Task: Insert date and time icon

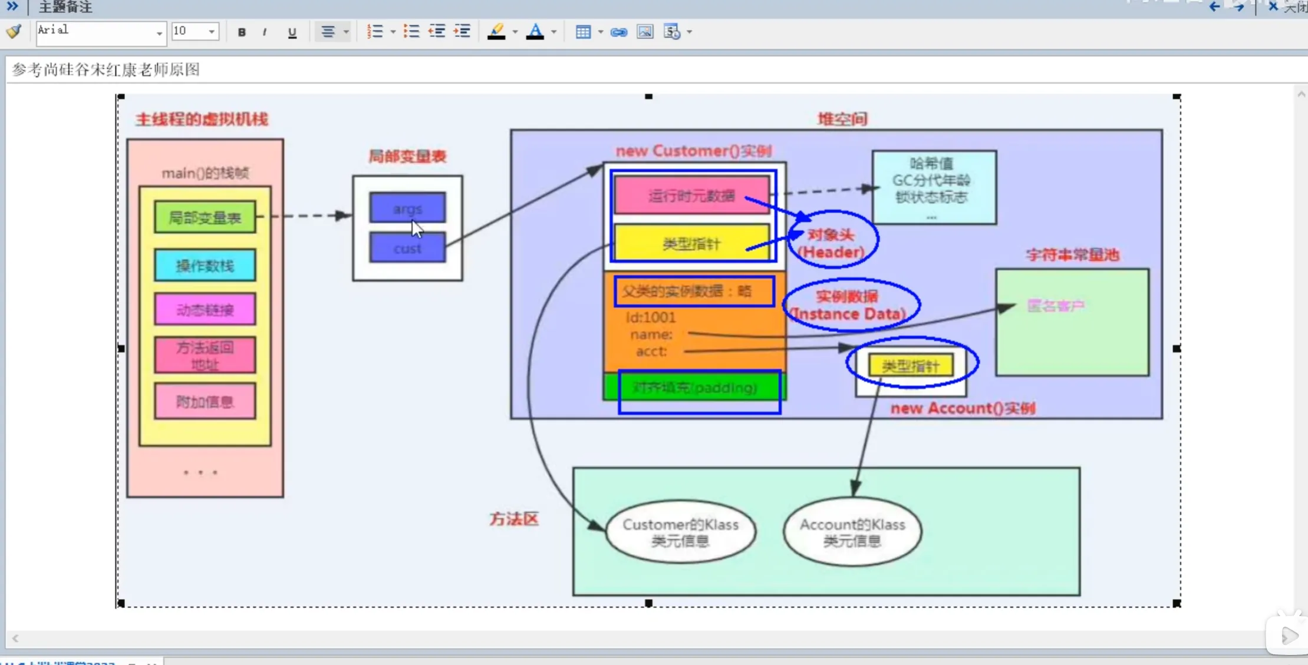Action: (672, 32)
